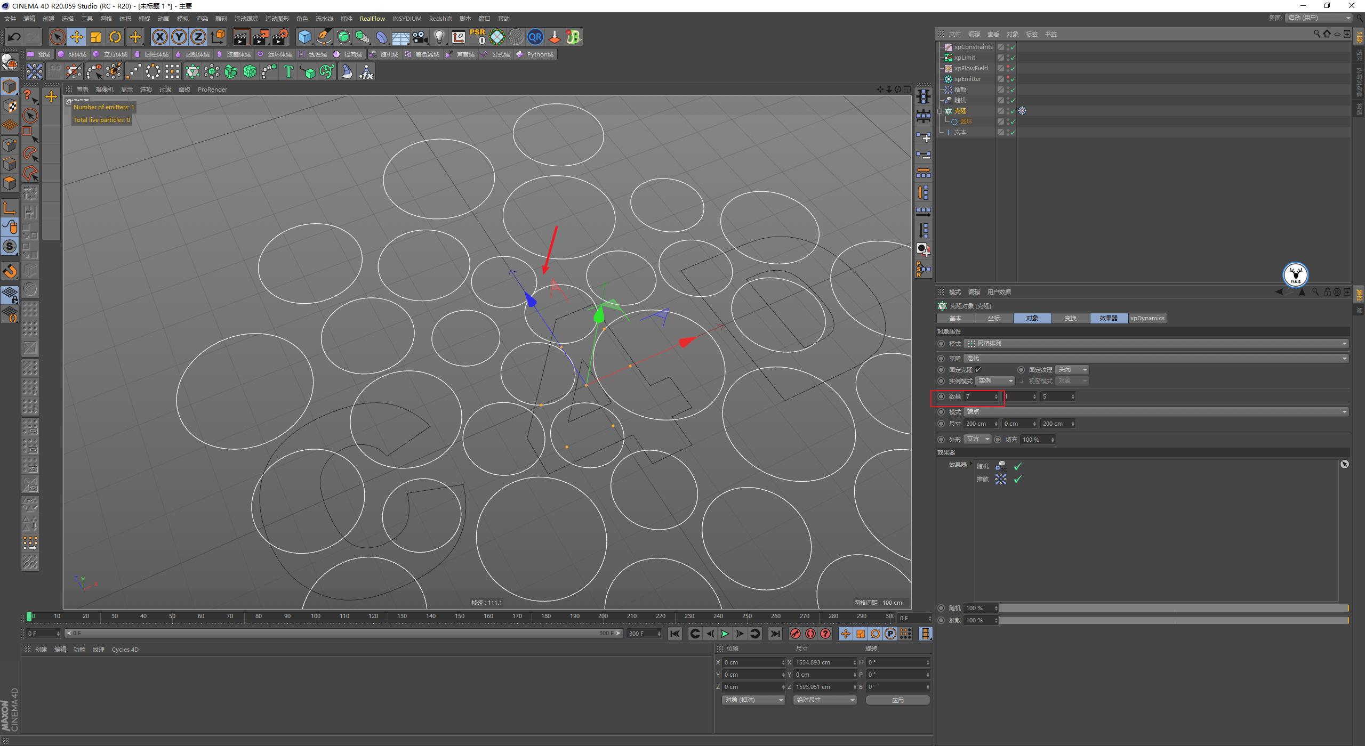Click the xpEmitter icon in the object manager
Screen dimensions: 1365x746
(x=949, y=79)
